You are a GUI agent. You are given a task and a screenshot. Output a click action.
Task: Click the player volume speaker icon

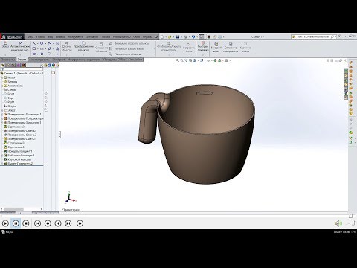(x=338, y=223)
